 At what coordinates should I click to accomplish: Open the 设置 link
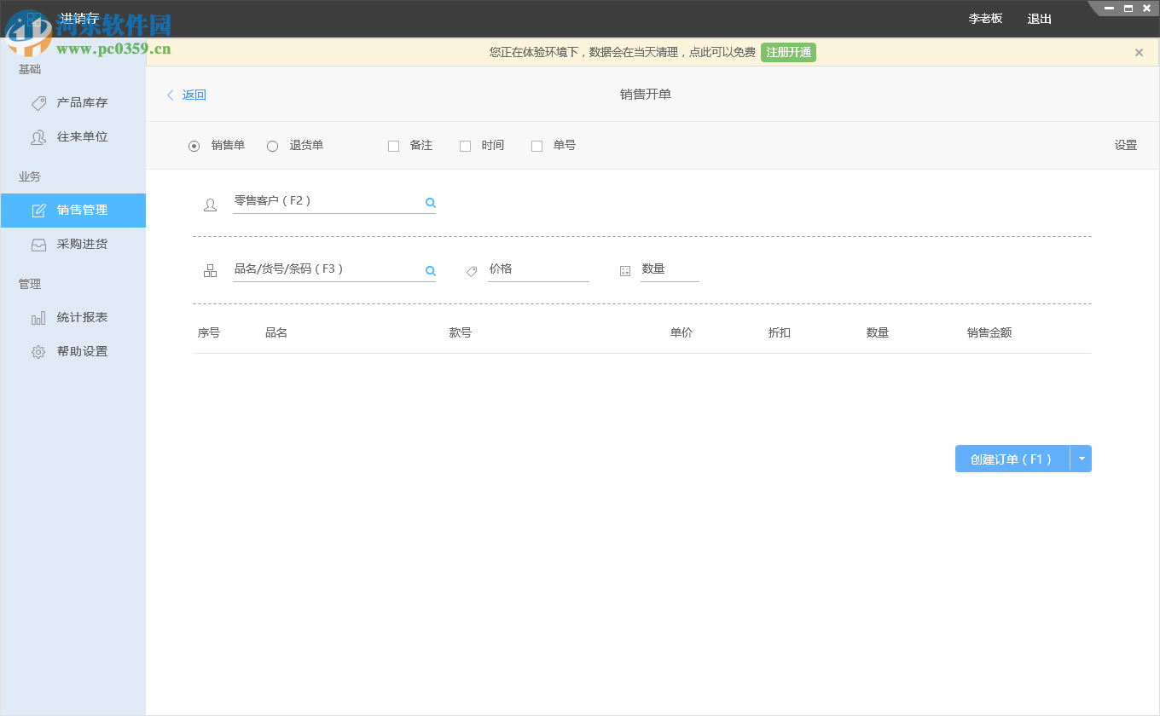pyautogui.click(x=1126, y=146)
